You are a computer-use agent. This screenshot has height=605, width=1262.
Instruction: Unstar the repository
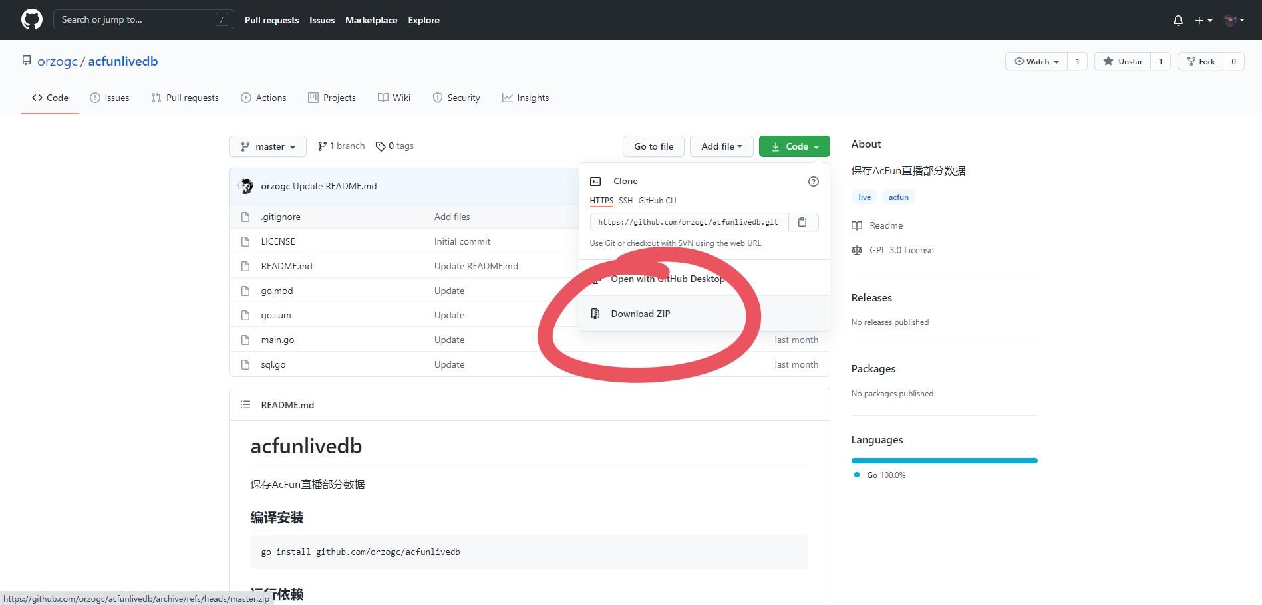point(1122,61)
